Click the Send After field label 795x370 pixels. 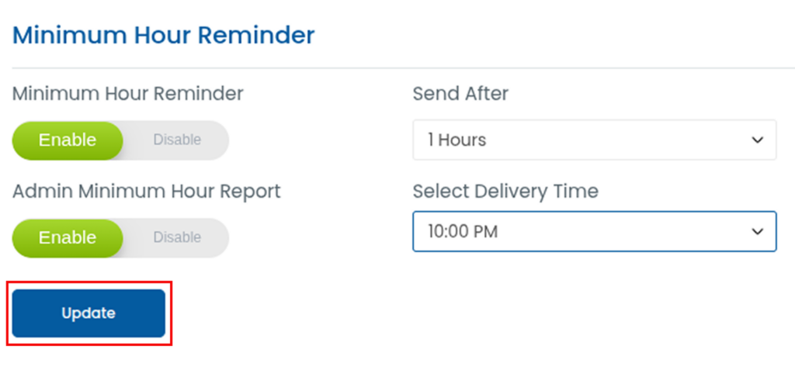click(460, 94)
